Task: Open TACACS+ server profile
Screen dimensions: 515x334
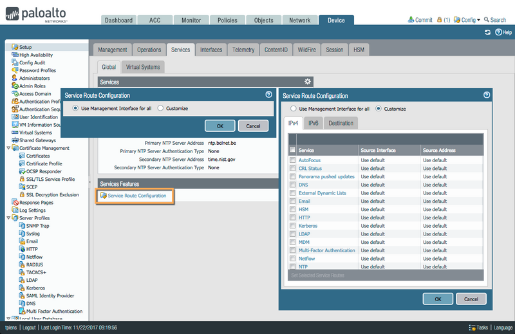Action: click(36, 272)
